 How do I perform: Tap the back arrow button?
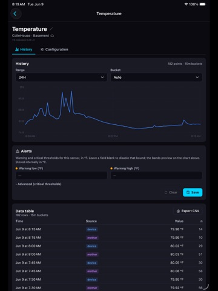15,14
